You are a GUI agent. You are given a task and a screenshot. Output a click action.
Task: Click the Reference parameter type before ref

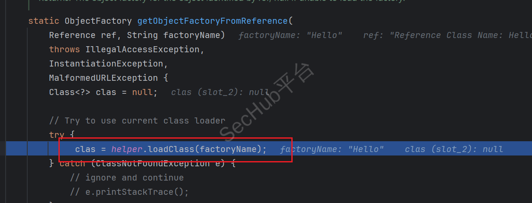(72, 35)
